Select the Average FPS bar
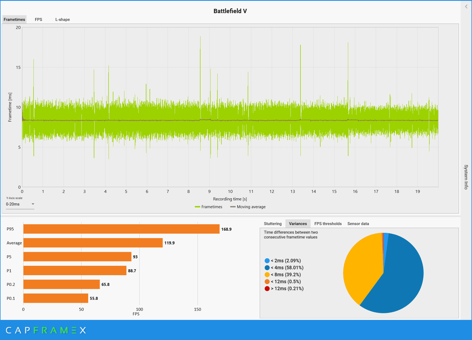The image size is (472, 340). tap(93, 243)
